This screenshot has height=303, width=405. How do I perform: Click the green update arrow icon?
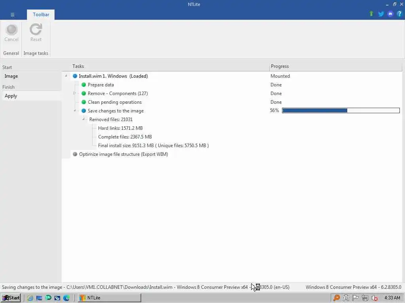(x=371, y=14)
